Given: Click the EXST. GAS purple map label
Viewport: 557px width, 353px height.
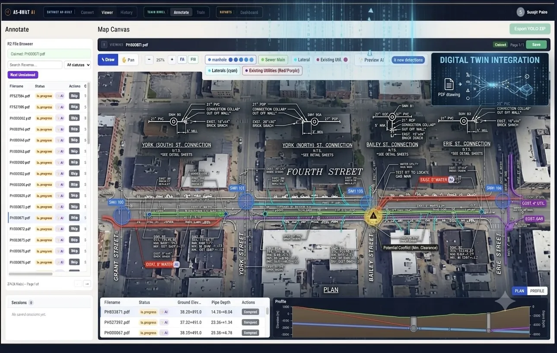Looking at the screenshot, I should point(534,219).
